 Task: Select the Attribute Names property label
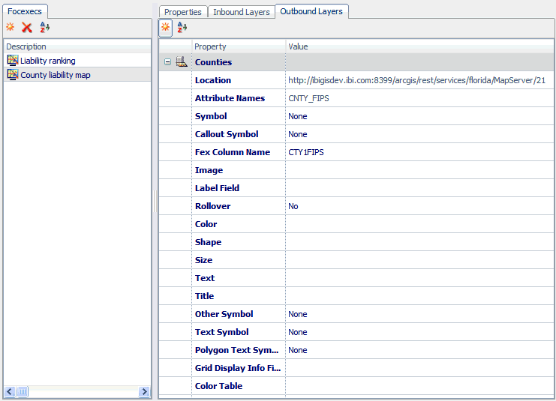(230, 98)
